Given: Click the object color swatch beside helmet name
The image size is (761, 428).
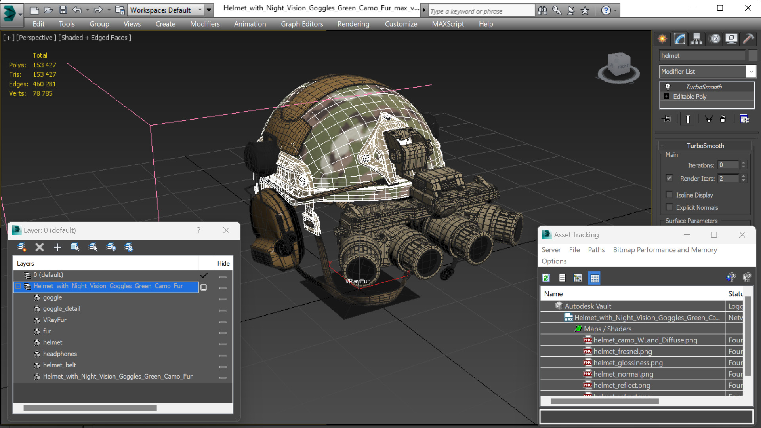Looking at the screenshot, I should pos(753,55).
